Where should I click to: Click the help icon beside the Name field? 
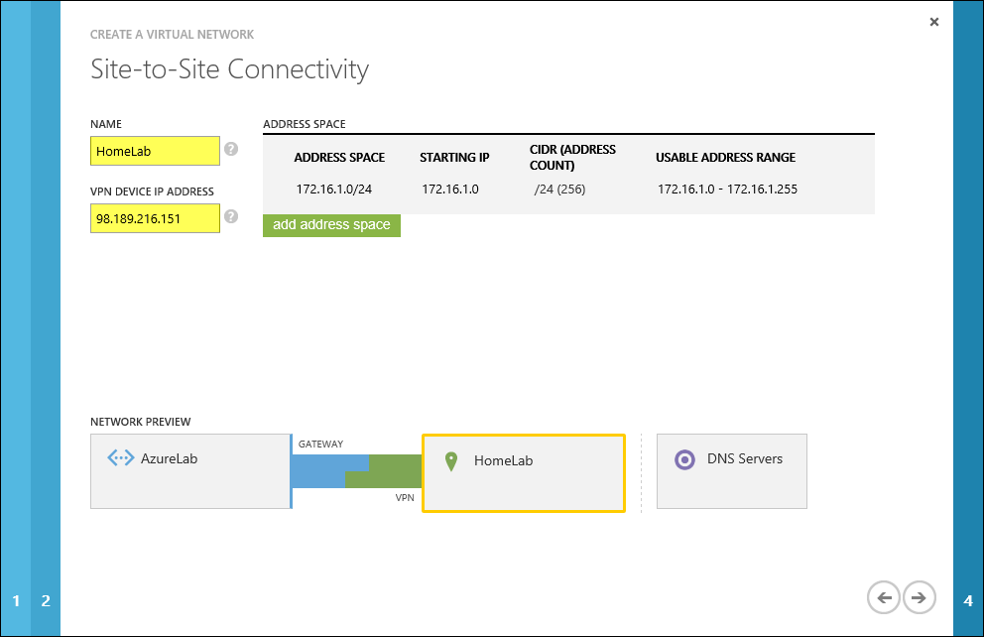click(231, 150)
